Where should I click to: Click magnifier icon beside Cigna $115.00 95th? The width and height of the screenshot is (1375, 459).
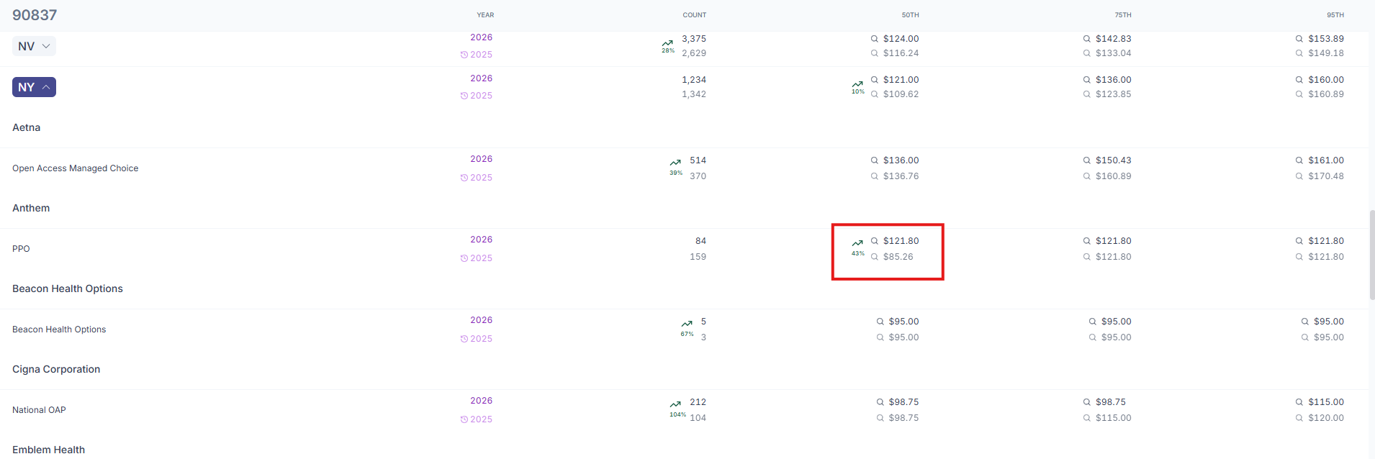tap(1299, 402)
